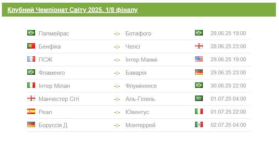This screenshot has height=141, width=279.
Task: Open the Челсі team link
Action: 133,47
